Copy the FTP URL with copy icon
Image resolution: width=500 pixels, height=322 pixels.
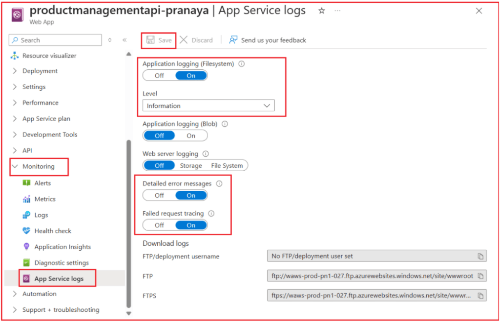(480, 276)
